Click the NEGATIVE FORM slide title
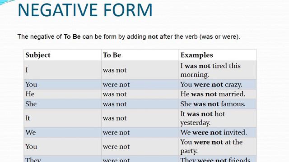Image resolution: width=289 pixels, height=162 pixels. coord(85,10)
